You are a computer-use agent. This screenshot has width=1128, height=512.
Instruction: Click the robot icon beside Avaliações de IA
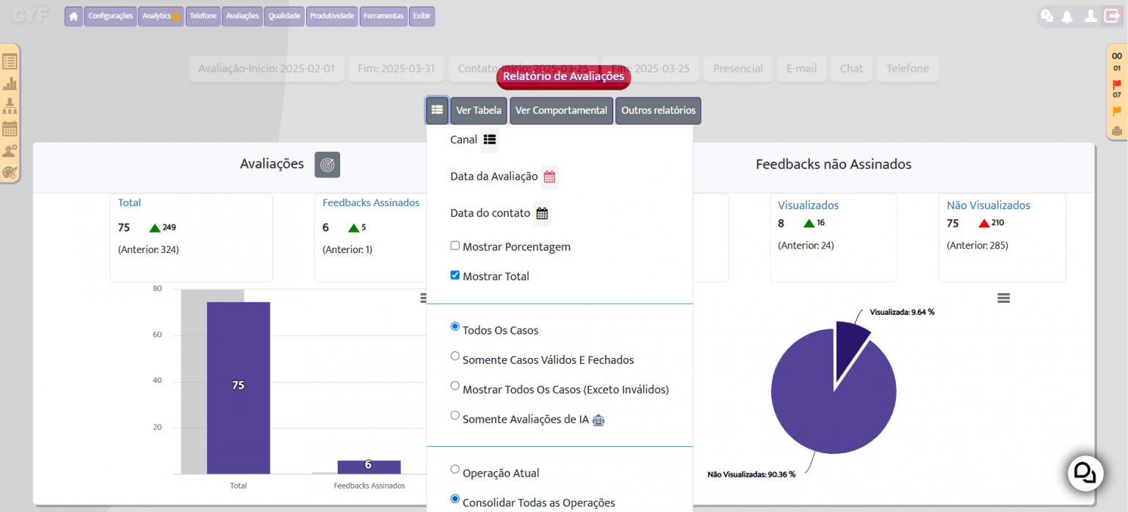(x=599, y=420)
